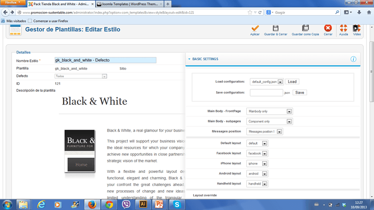Open the bookmarks toolbar menu icon

coord(348,12)
